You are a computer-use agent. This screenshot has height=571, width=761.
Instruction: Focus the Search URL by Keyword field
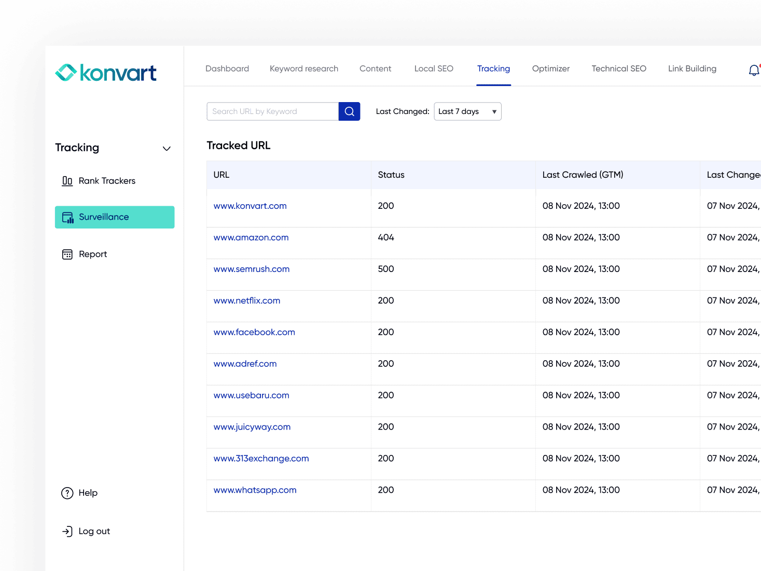272,111
